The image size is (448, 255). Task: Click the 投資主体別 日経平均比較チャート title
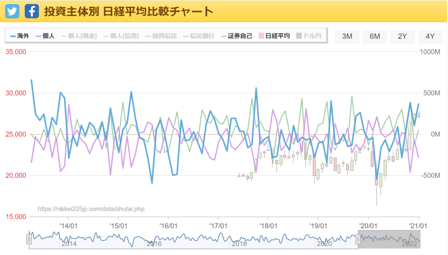click(128, 12)
